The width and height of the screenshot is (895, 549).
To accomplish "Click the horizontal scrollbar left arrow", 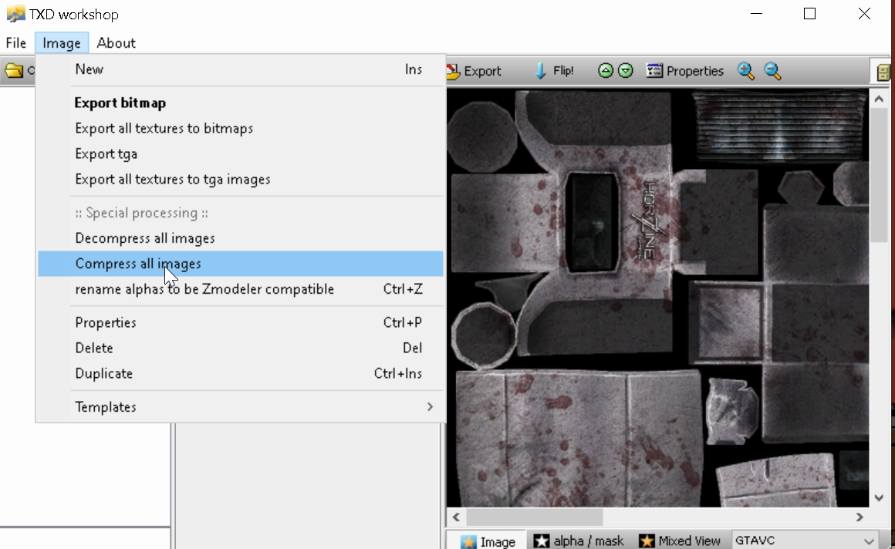I will [456, 517].
